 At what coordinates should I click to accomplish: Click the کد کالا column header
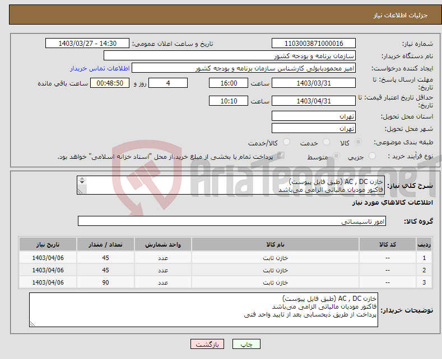click(x=388, y=244)
